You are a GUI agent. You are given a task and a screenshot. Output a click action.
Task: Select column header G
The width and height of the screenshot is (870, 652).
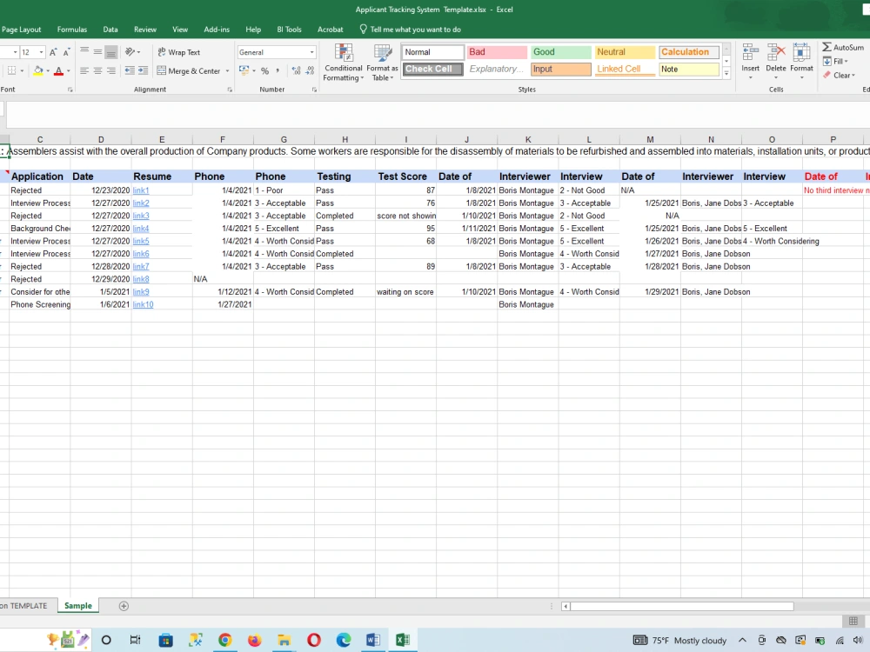pyautogui.click(x=284, y=140)
